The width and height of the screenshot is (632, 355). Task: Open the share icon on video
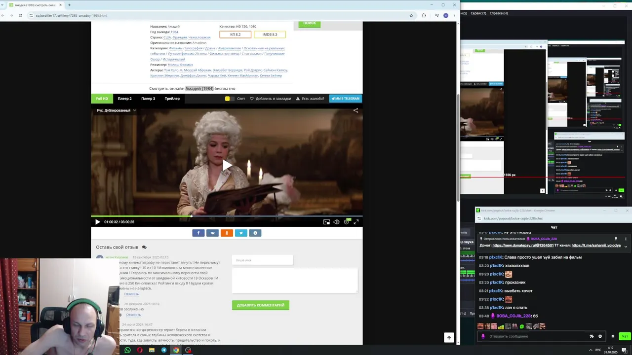[x=355, y=110]
